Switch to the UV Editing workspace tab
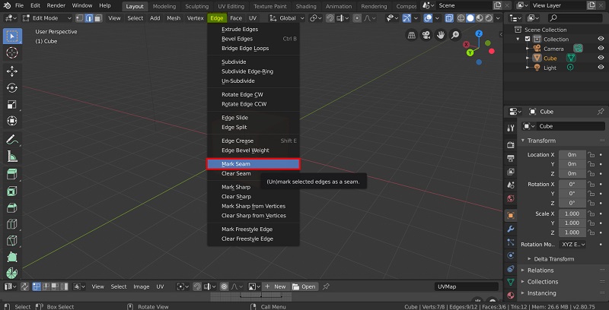This screenshot has width=609, height=310. [231, 5]
